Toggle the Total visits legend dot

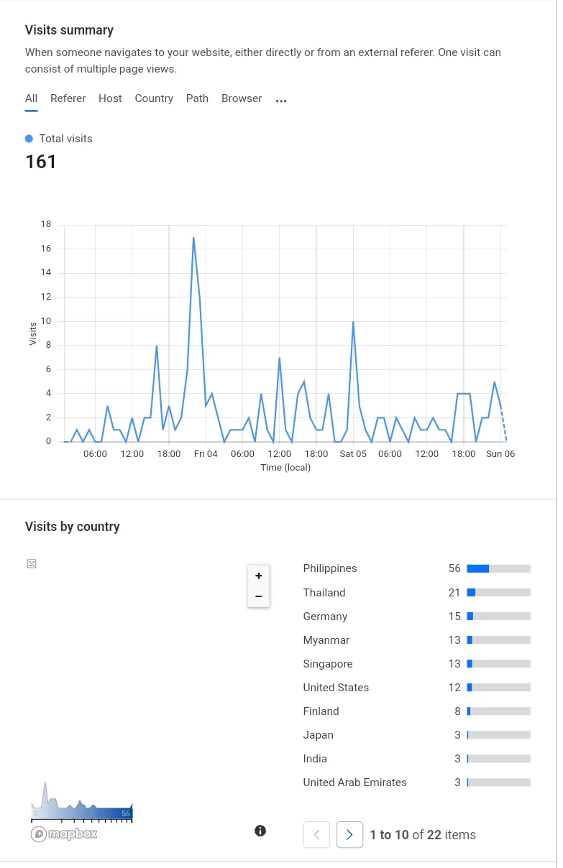pyautogui.click(x=29, y=139)
